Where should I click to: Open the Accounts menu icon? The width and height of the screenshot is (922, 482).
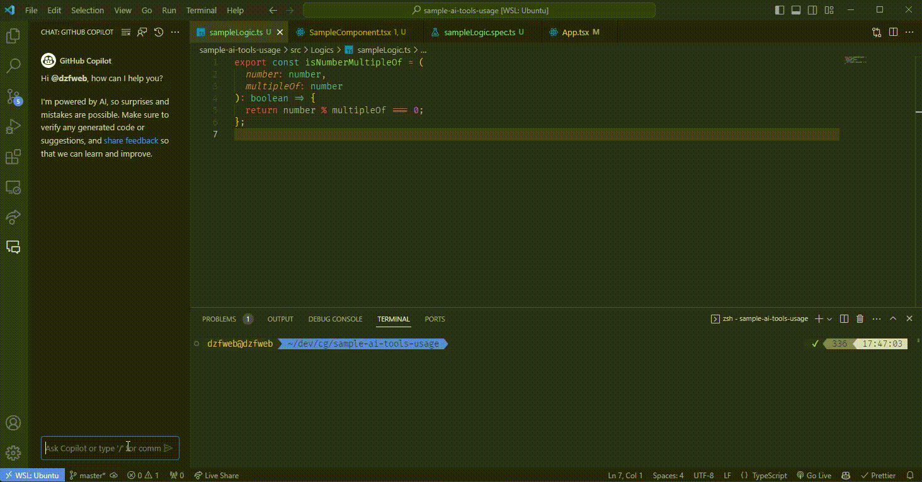tap(13, 423)
